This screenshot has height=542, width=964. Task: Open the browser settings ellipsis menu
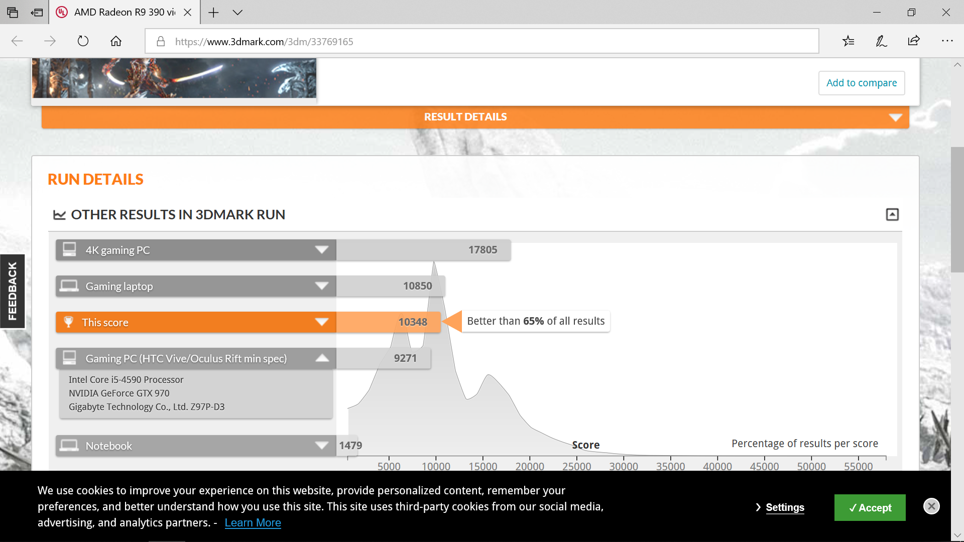tap(947, 41)
